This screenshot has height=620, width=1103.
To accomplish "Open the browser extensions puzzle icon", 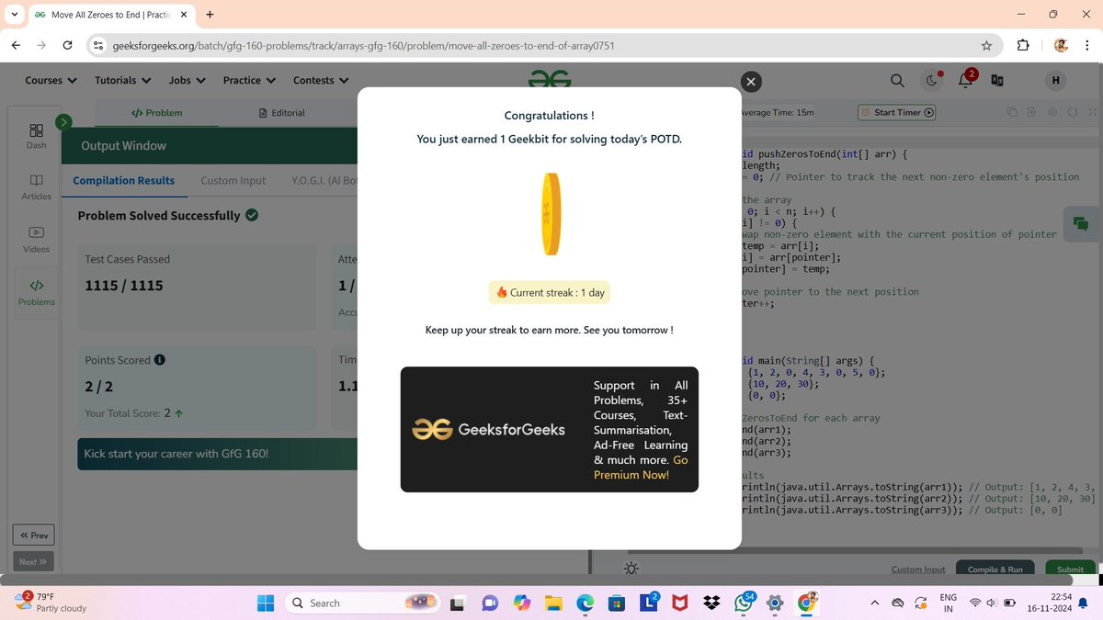I will [1023, 45].
